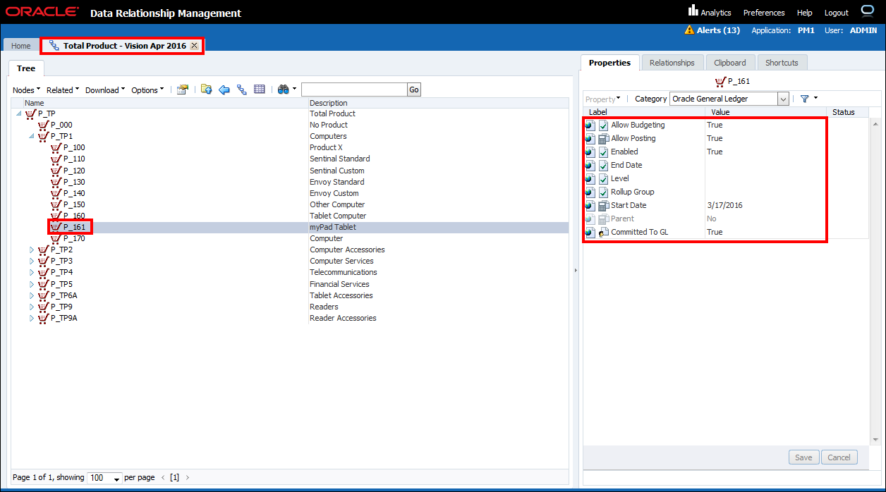Open the Preferences link
Image resolution: width=886 pixels, height=492 pixels.
pyautogui.click(x=764, y=13)
